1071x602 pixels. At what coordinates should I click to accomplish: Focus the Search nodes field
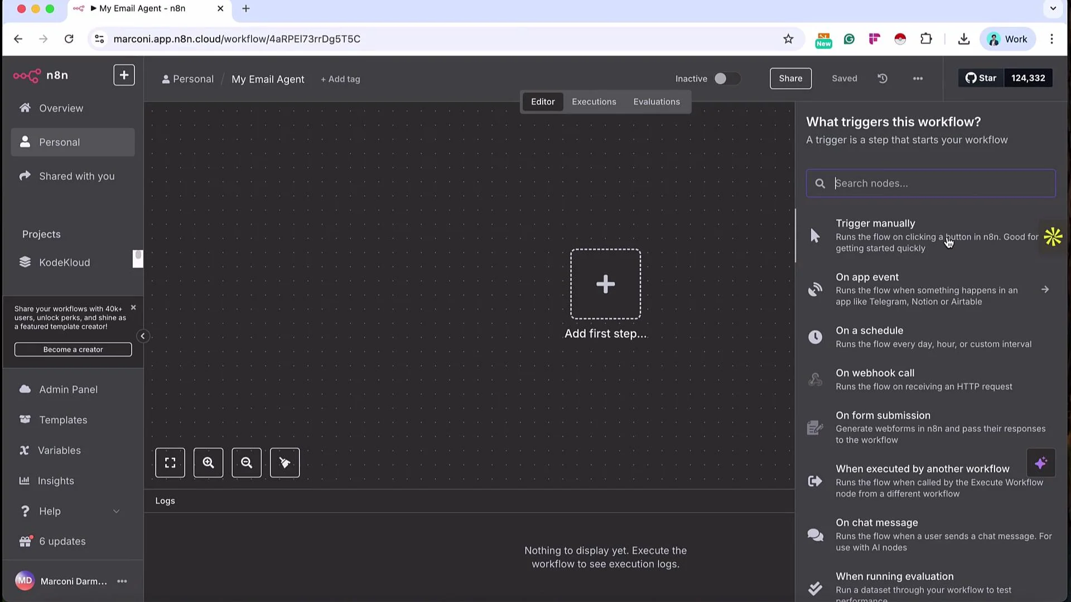tap(930, 183)
